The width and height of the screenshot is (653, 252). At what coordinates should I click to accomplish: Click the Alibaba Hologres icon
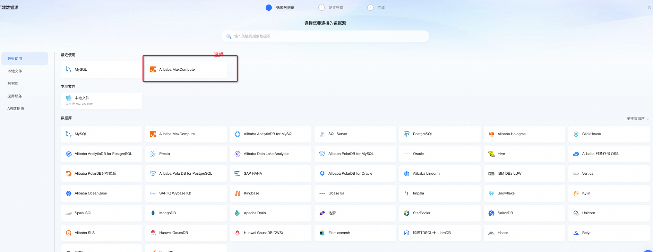pos(491,134)
